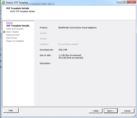Image resolution: width=137 pixels, height=118 pixels.
Task: Select Name and Location step
Action: [x=15, y=29]
